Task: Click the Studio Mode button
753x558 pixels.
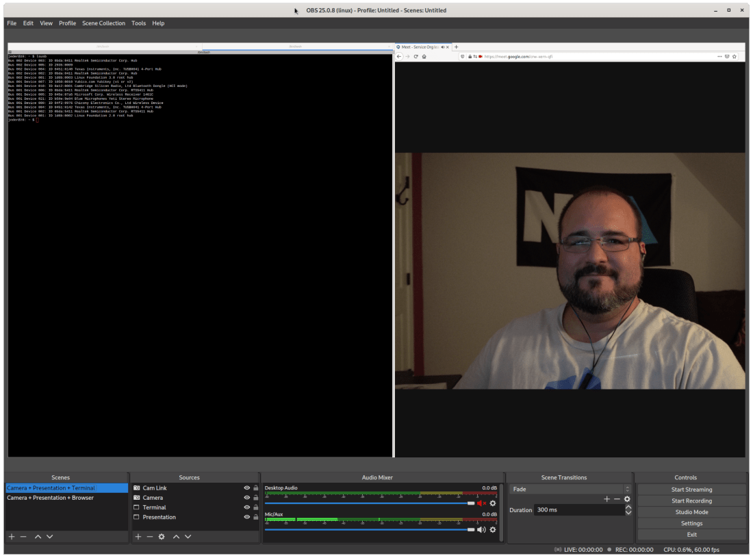Action: [x=691, y=512]
